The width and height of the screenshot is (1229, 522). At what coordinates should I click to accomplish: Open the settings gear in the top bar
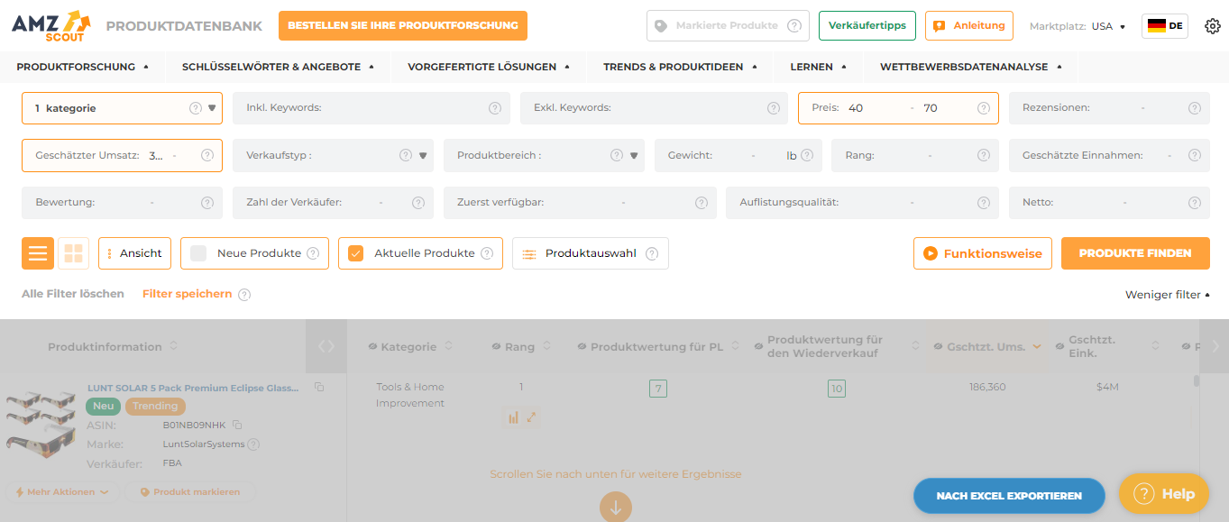point(1212,26)
